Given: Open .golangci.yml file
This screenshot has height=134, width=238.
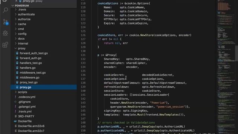Looking at the screenshot, I should (x=27, y=107).
